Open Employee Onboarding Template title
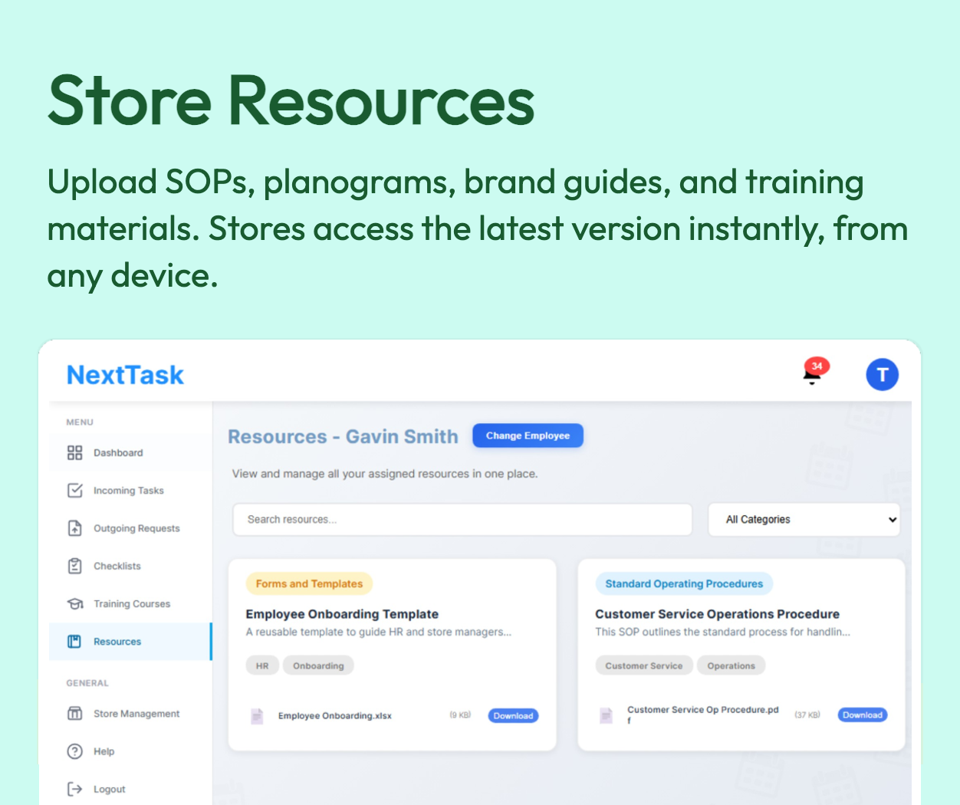The height and width of the screenshot is (805, 960). [x=342, y=614]
